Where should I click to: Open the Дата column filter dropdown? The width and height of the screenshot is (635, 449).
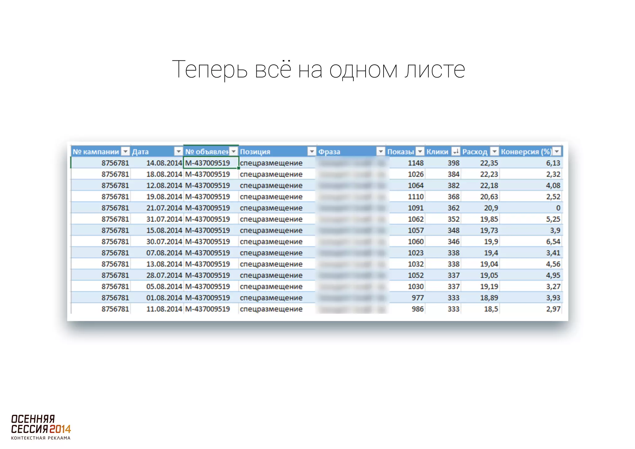tap(178, 151)
